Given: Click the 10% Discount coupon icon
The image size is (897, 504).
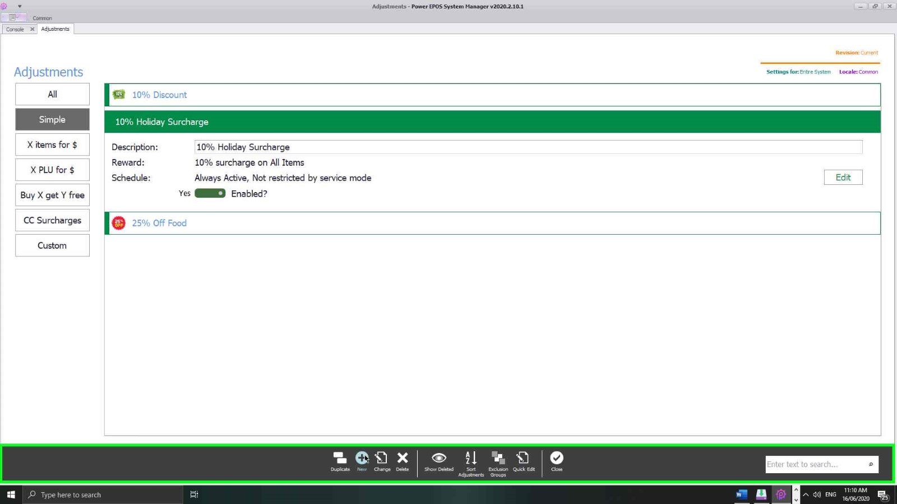Looking at the screenshot, I should point(119,95).
